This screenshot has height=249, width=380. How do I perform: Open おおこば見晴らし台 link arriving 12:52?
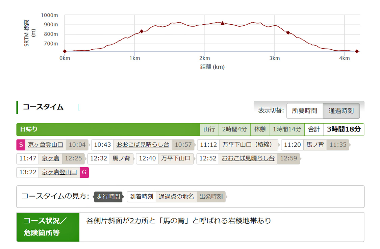pyautogui.click(x=248, y=158)
